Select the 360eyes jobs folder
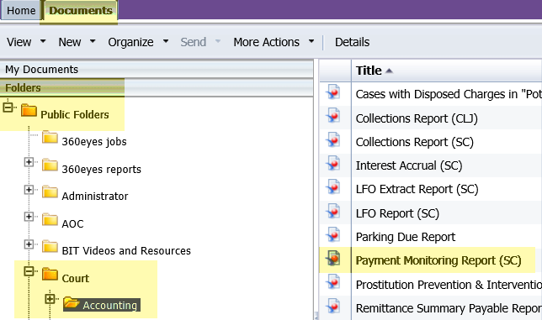542x320 pixels. (94, 141)
